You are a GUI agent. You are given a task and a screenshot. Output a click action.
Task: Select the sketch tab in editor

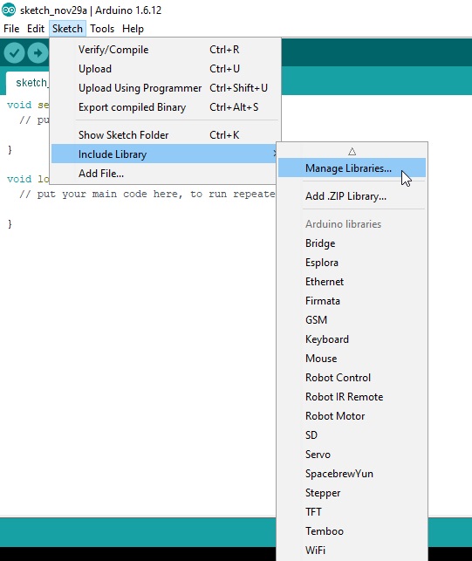28,83
